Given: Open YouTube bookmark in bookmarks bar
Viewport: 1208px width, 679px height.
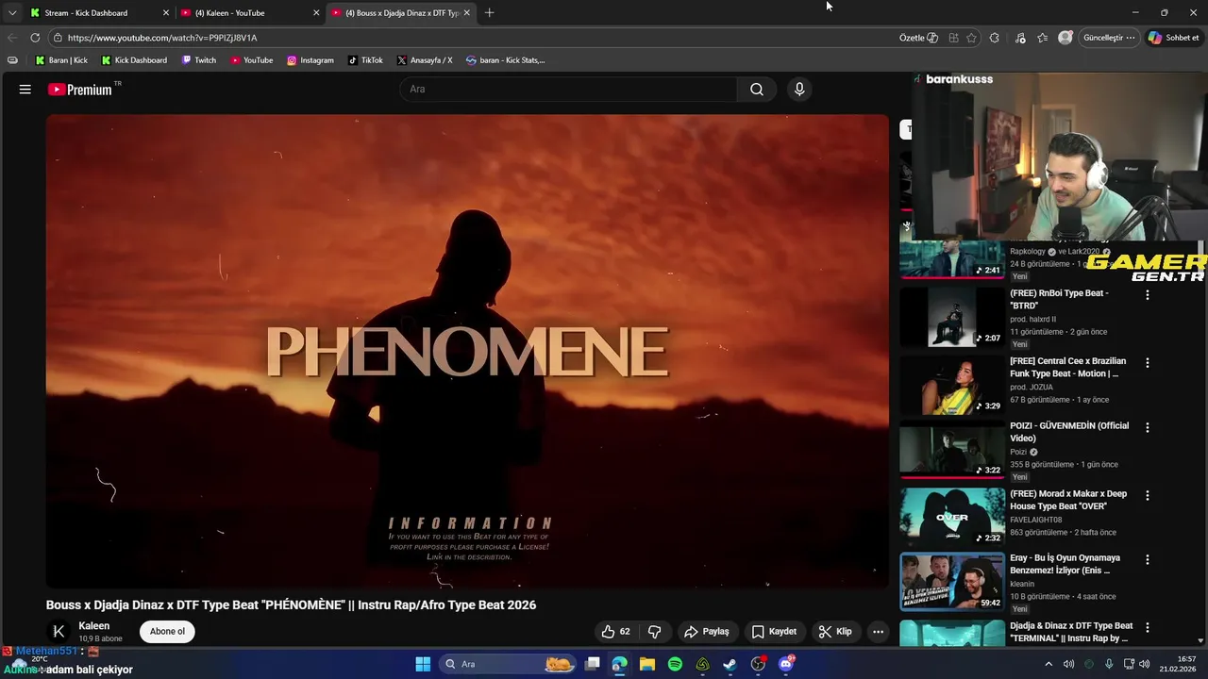Looking at the screenshot, I should (x=251, y=60).
